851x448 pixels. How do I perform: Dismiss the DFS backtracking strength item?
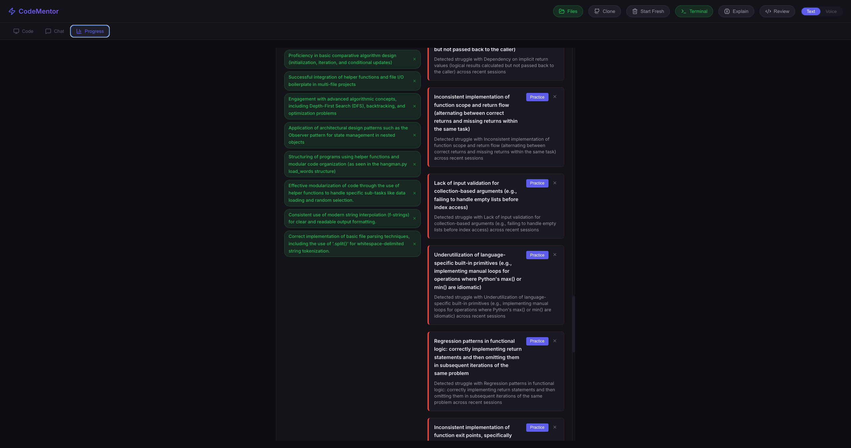point(415,106)
